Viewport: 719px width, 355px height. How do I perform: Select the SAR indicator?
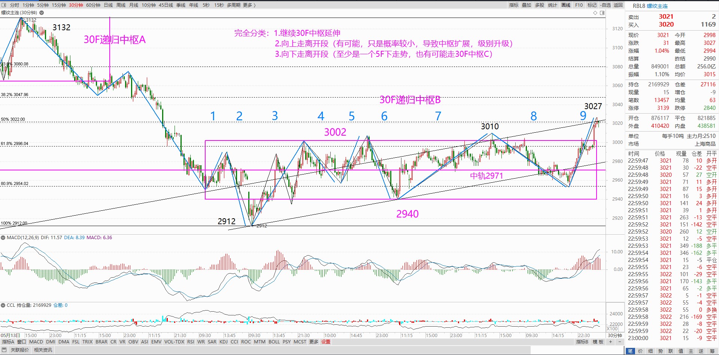pyautogui.click(x=212, y=342)
